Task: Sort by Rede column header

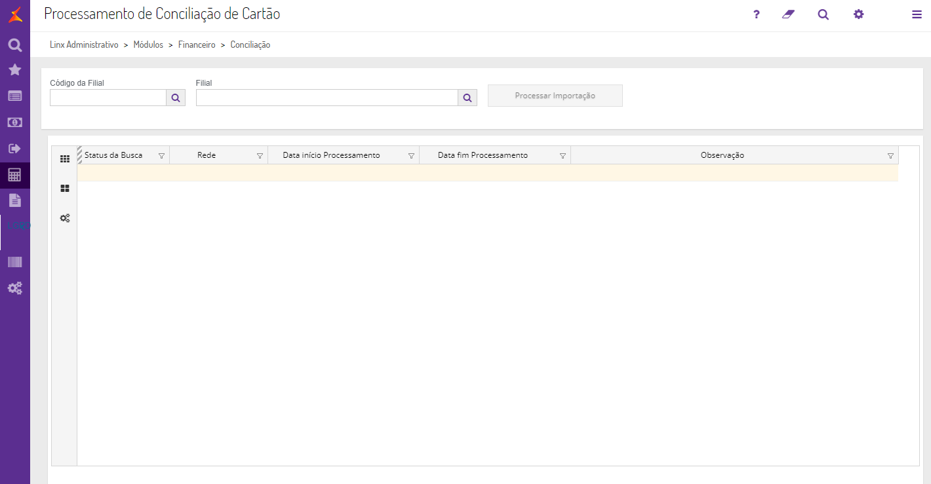Action: tap(207, 155)
